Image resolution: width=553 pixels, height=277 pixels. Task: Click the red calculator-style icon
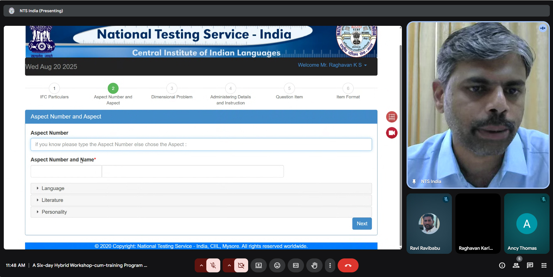pyautogui.click(x=392, y=117)
